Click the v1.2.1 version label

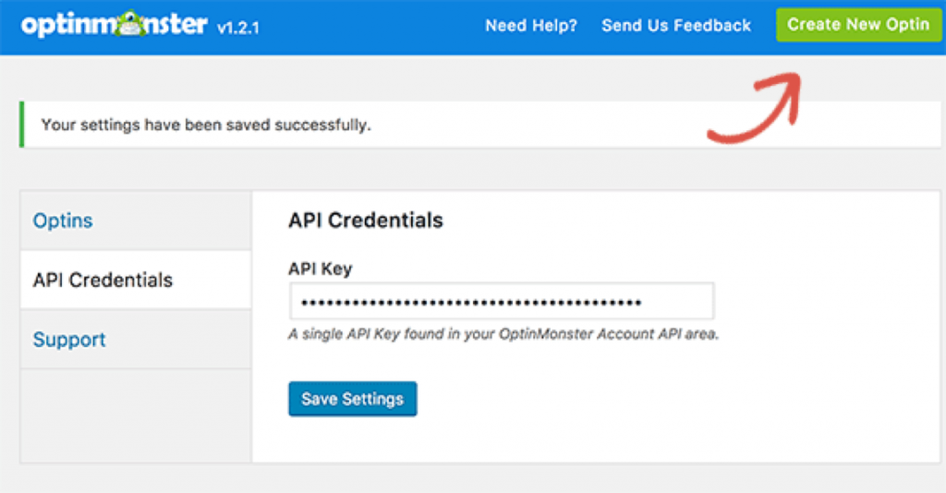click(237, 28)
